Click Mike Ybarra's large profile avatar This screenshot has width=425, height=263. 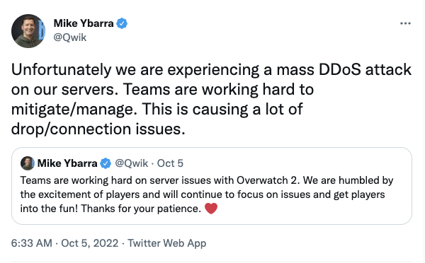coord(28,31)
